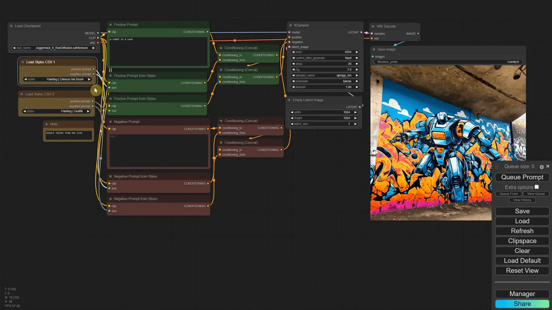
Task: Click the next arrow on ckpt_name selector
Action: coord(93,48)
